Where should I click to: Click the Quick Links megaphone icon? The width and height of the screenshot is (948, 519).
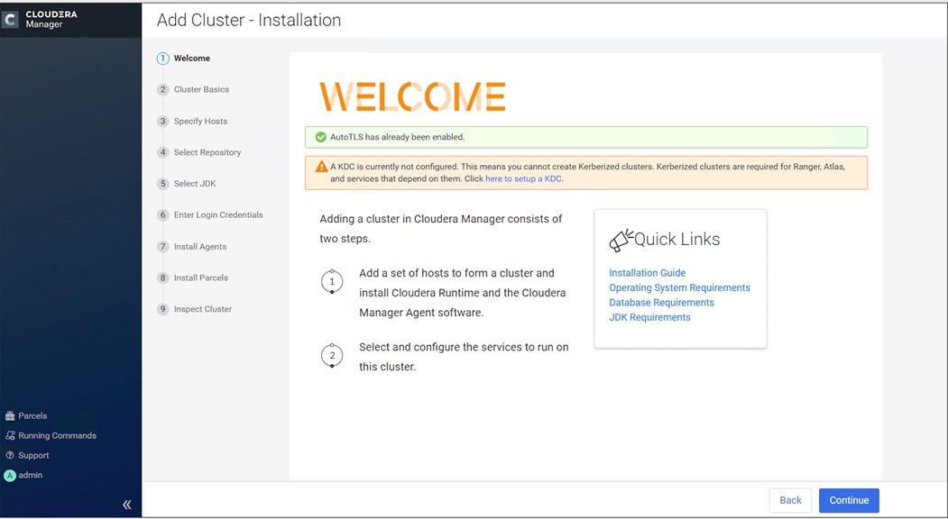point(621,241)
